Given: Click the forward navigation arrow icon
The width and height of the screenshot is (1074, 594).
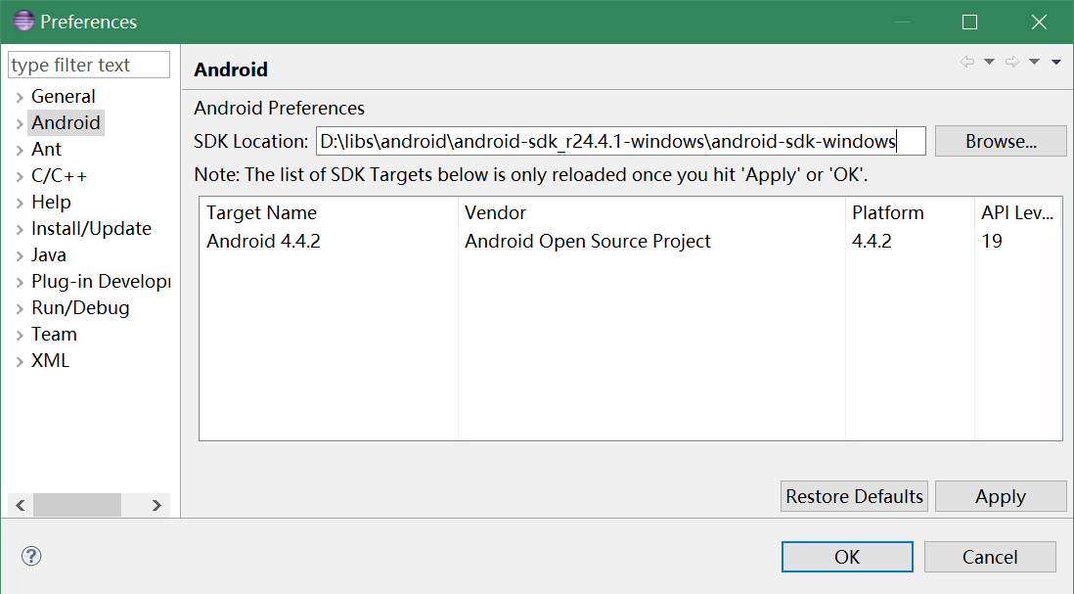Looking at the screenshot, I should tap(1012, 63).
